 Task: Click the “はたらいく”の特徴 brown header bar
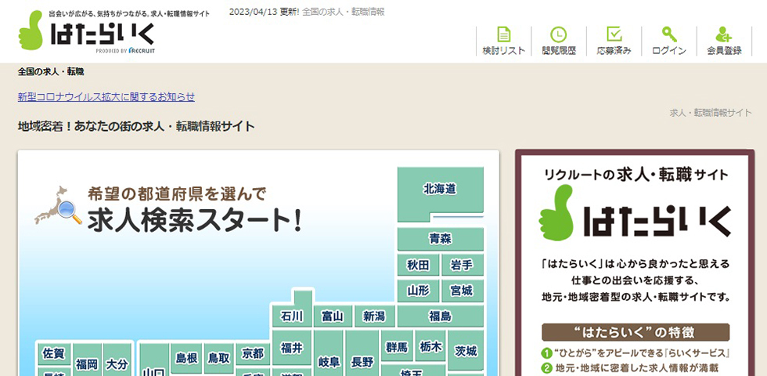636,332
